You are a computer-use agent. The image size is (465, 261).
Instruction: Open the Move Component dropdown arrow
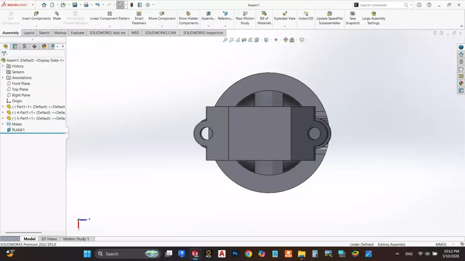tap(162, 26)
